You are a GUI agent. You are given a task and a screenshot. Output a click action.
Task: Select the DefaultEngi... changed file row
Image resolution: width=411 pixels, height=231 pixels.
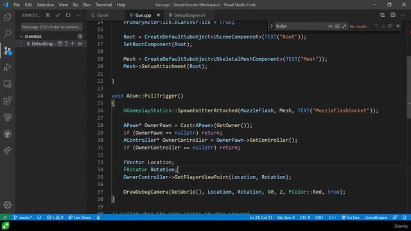(x=52, y=44)
